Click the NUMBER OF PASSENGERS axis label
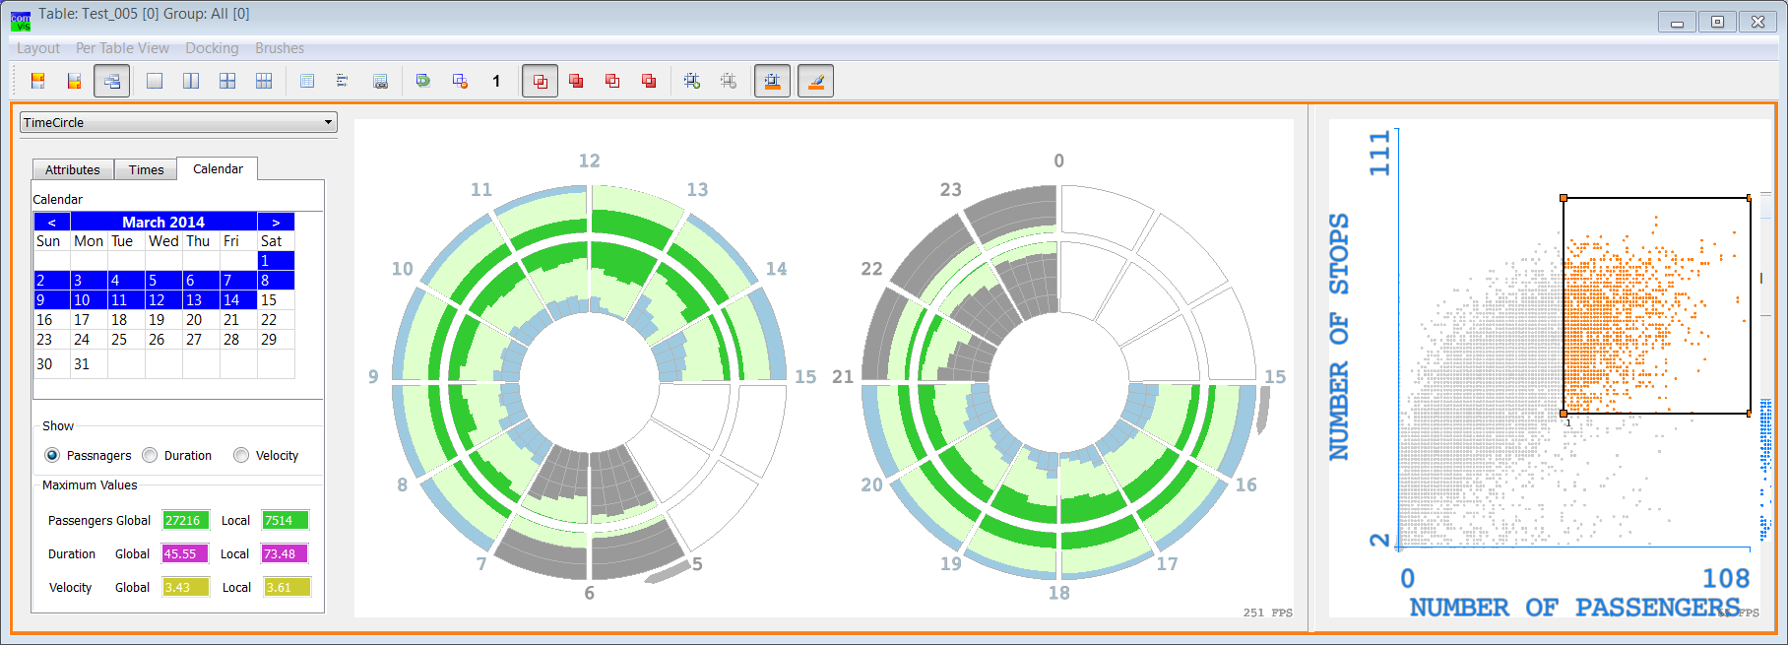The image size is (1788, 645). 1574,608
